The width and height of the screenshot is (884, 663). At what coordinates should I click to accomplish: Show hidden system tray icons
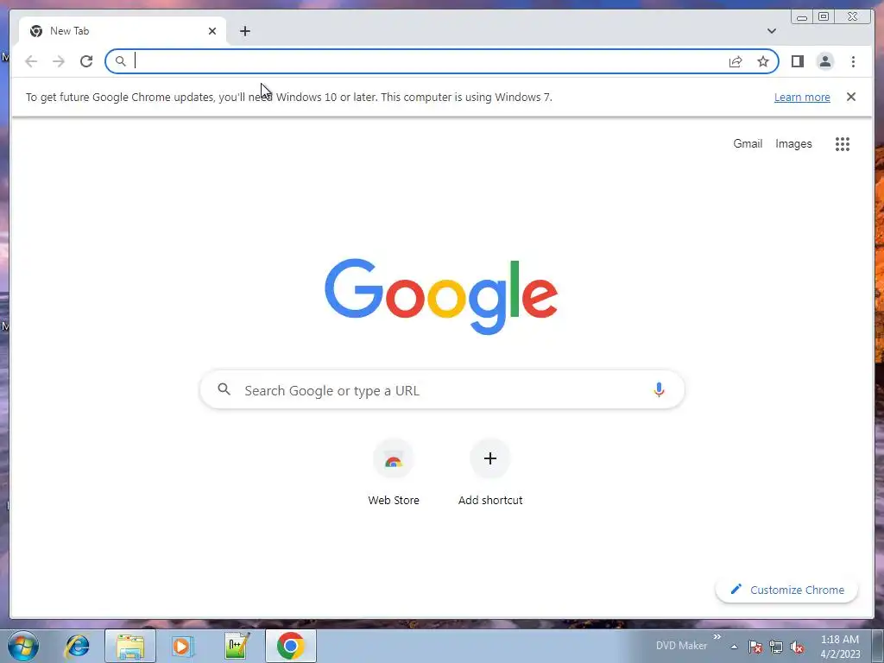pos(734,647)
